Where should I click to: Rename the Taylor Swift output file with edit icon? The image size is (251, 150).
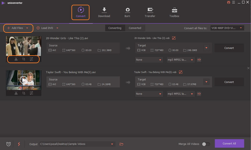click(180, 72)
